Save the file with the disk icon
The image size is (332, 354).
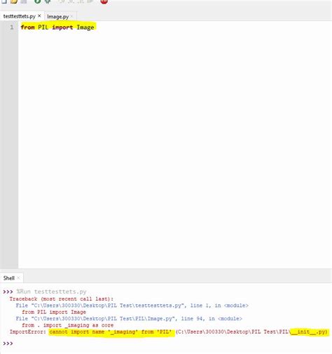[23, 1]
